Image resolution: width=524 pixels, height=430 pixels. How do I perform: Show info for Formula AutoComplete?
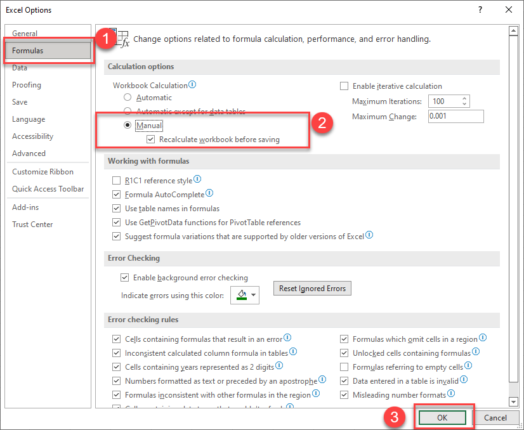[209, 193]
